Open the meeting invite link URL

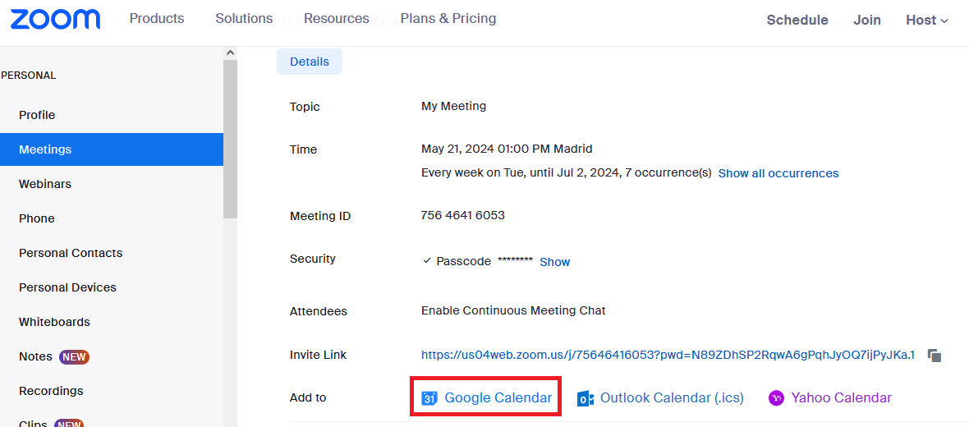[668, 355]
